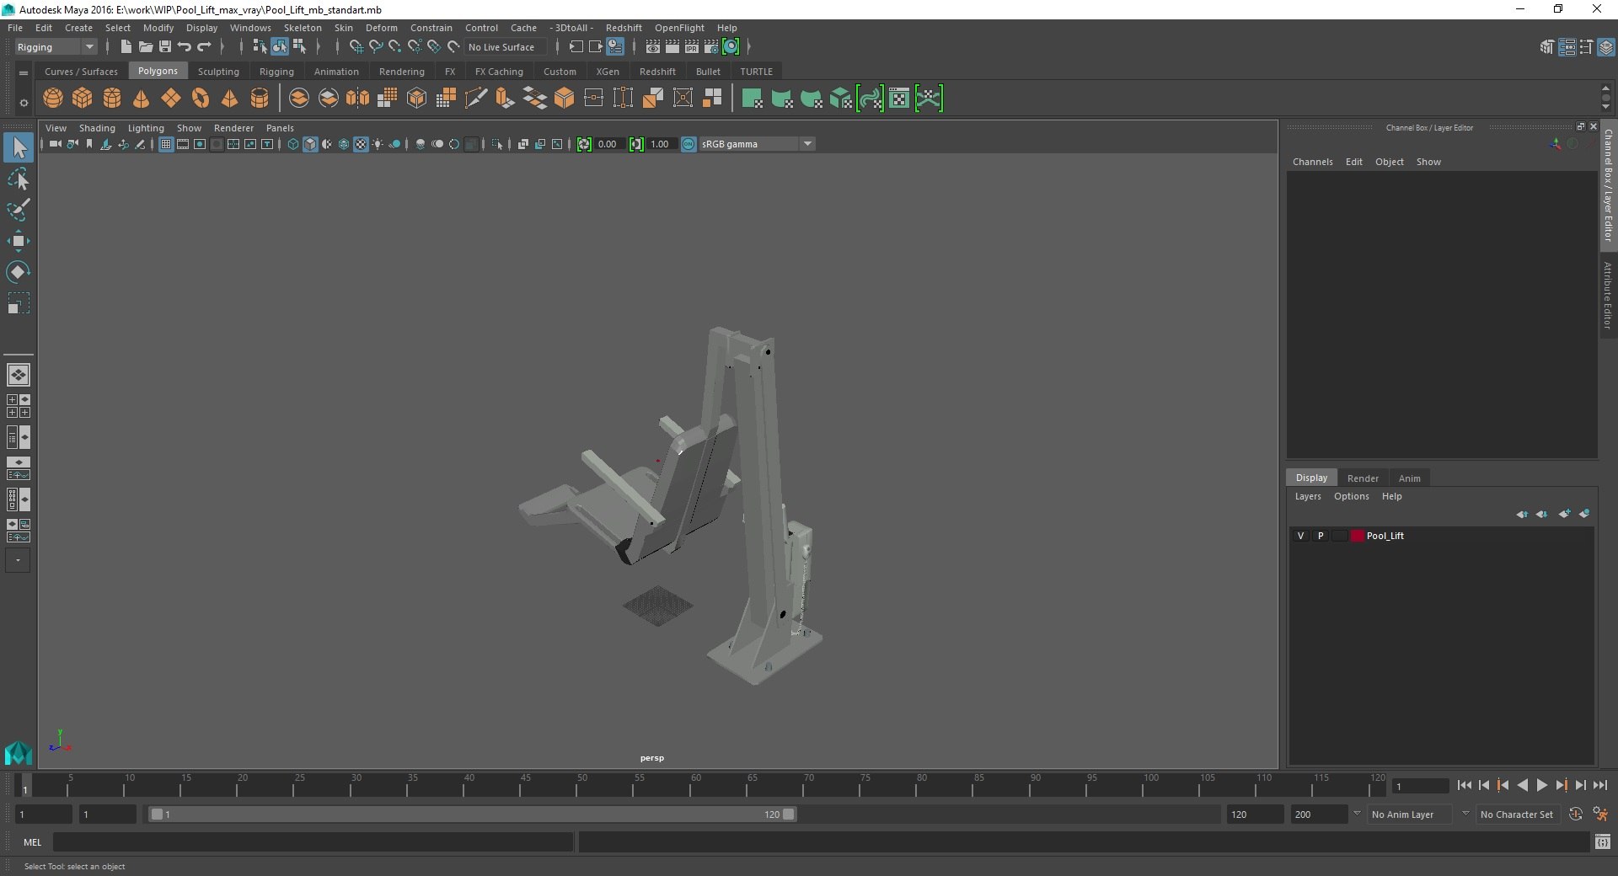Activate the Rotate tool in toolbox
The image size is (1618, 876).
[x=18, y=271]
